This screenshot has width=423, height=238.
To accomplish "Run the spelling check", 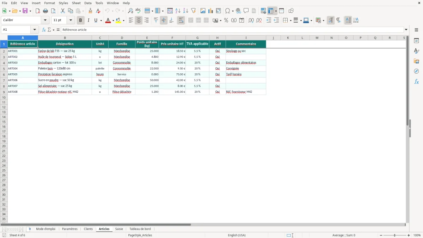I will point(138,11).
